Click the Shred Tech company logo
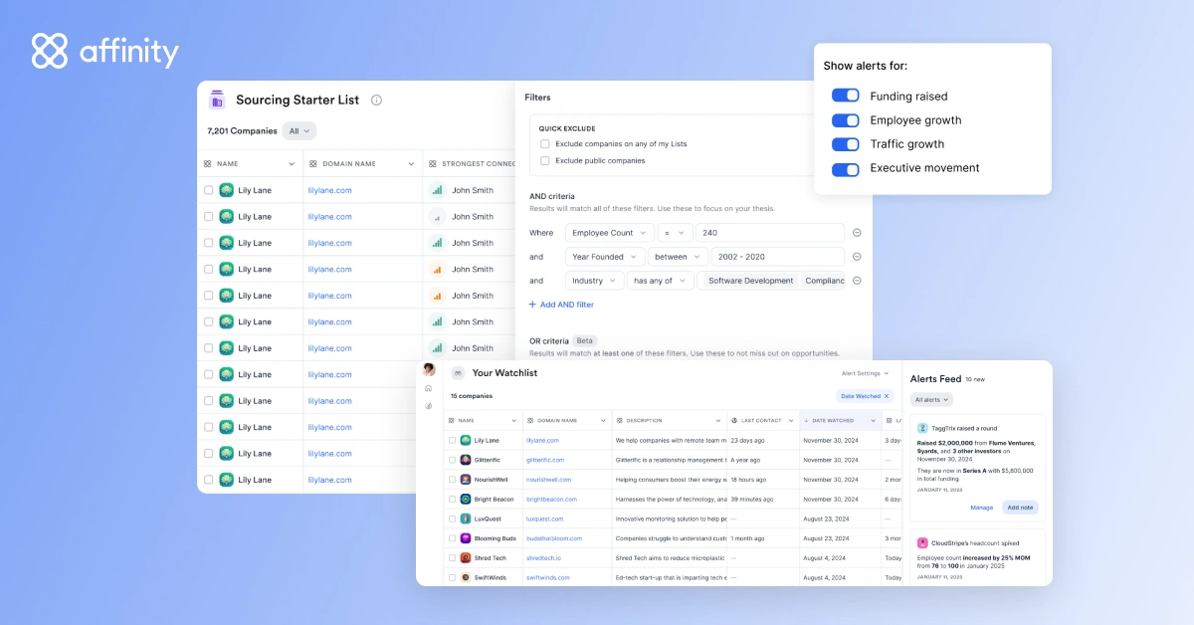The width and height of the screenshot is (1194, 625). [466, 558]
